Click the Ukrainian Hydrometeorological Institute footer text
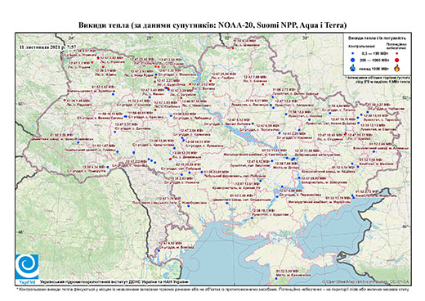 pyautogui.click(x=114, y=282)
